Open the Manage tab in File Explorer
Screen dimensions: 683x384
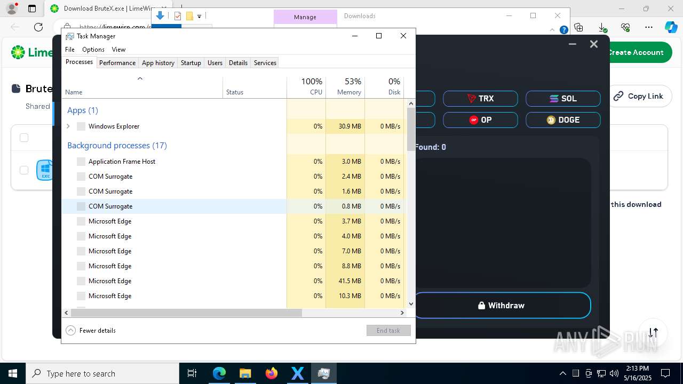click(305, 17)
